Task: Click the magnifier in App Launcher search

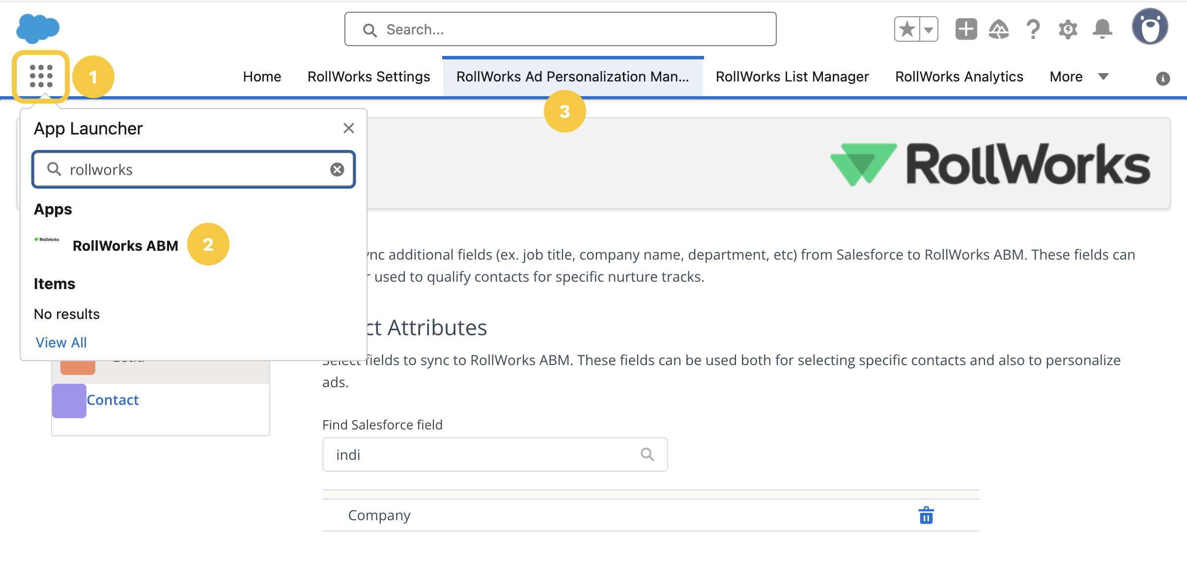Action: (x=54, y=169)
